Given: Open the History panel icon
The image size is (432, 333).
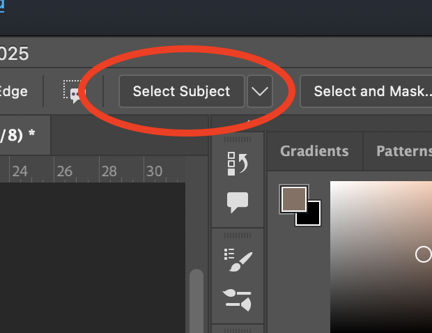Looking at the screenshot, I should click(238, 164).
